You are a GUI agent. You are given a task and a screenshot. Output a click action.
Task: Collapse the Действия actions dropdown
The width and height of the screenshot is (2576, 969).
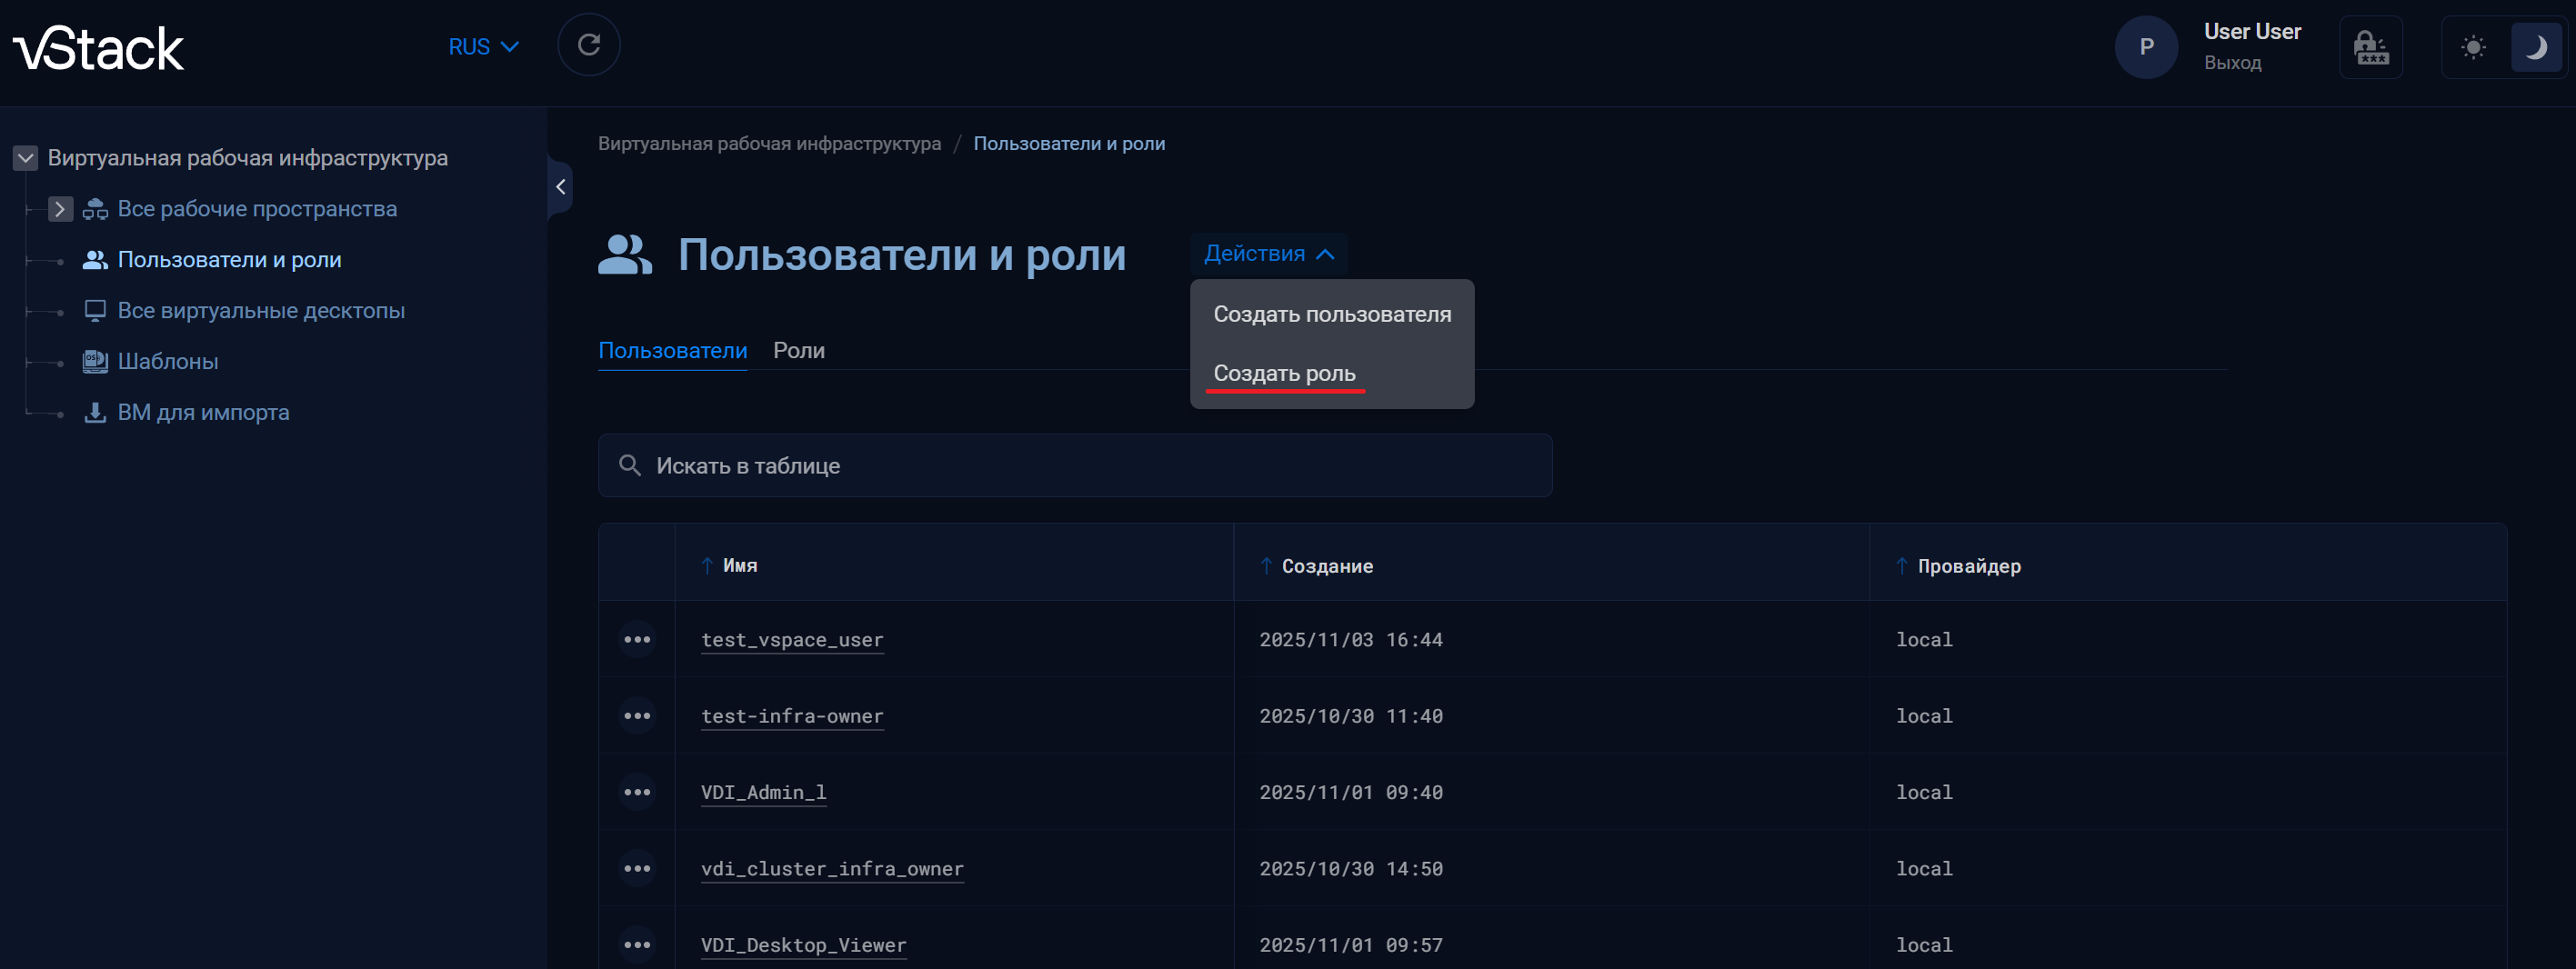coord(1268,254)
